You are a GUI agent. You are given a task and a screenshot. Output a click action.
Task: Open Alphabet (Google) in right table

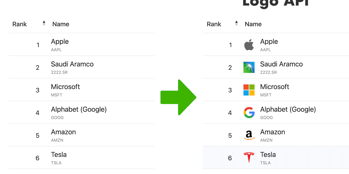288,109
